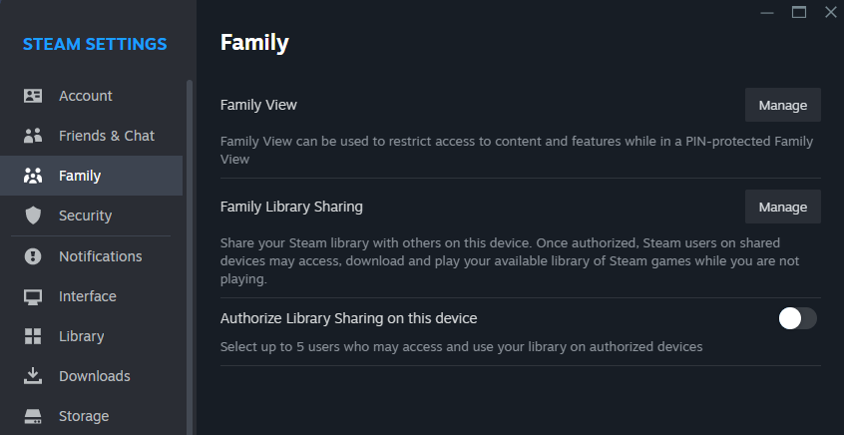This screenshot has height=435, width=844.
Task: Manage Family View settings
Action: tap(782, 105)
